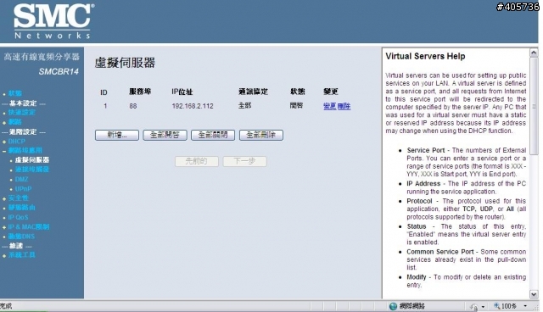Viewport: 543px width, 312px height.
Task: Click the Internet zone globe icon in status bar
Action: (x=393, y=306)
